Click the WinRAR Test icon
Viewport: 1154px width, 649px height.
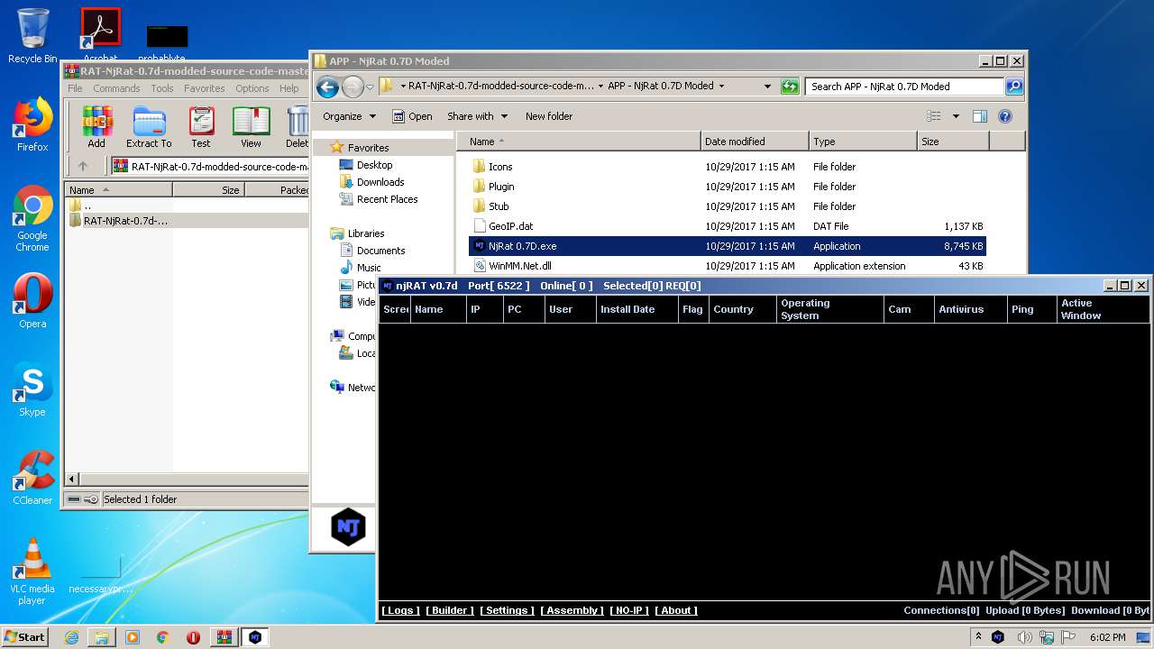tap(201, 127)
